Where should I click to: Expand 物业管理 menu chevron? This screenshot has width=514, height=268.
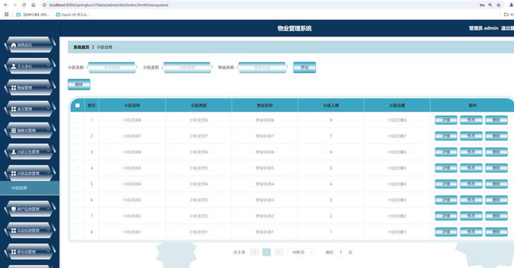pyautogui.click(x=48, y=87)
